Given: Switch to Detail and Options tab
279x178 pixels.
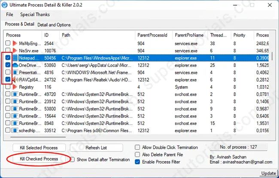Looking at the screenshot, I should [54, 25].
